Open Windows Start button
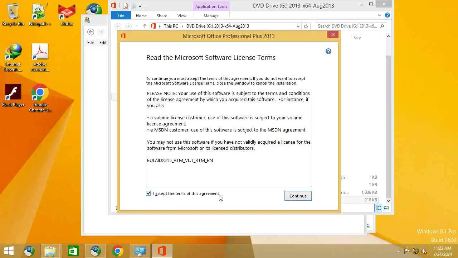Viewport: 458px width, 258px height. coord(9,251)
